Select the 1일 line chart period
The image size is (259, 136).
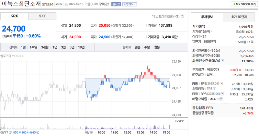(23, 47)
